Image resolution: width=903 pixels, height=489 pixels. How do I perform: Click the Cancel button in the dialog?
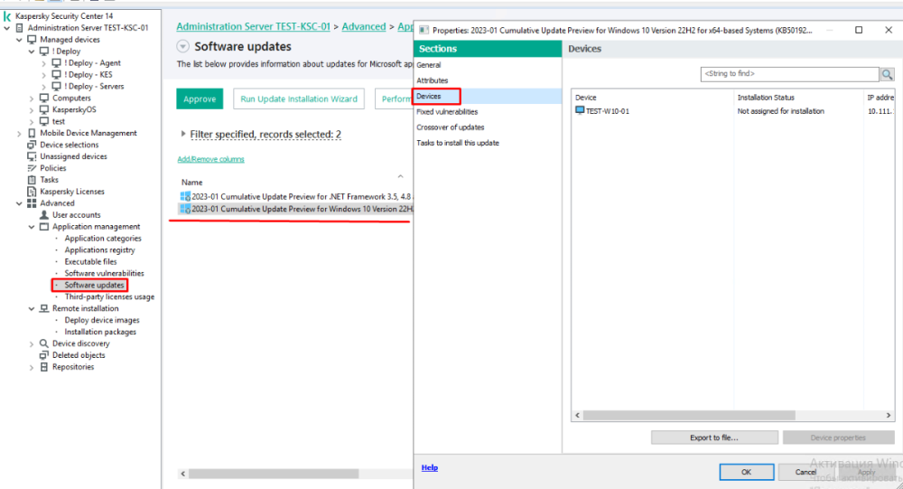pos(805,472)
